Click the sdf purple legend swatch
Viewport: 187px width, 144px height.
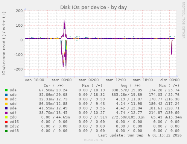[x=6, y=113]
